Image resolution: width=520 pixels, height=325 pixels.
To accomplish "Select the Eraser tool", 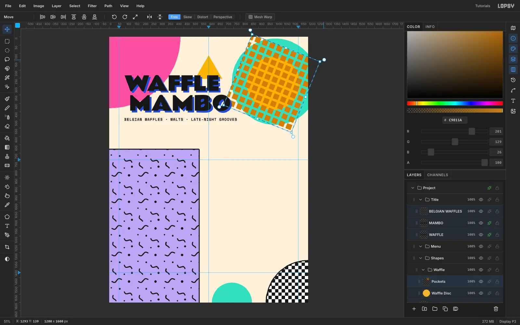I will (x=7, y=126).
